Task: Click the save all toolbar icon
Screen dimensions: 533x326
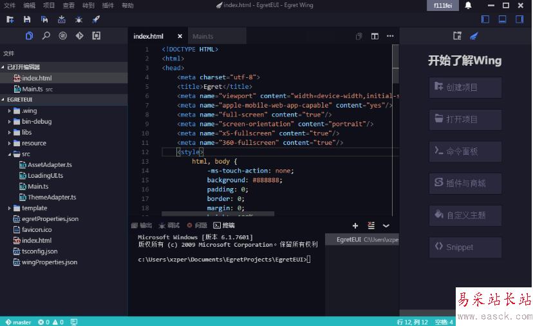Action: (44, 19)
